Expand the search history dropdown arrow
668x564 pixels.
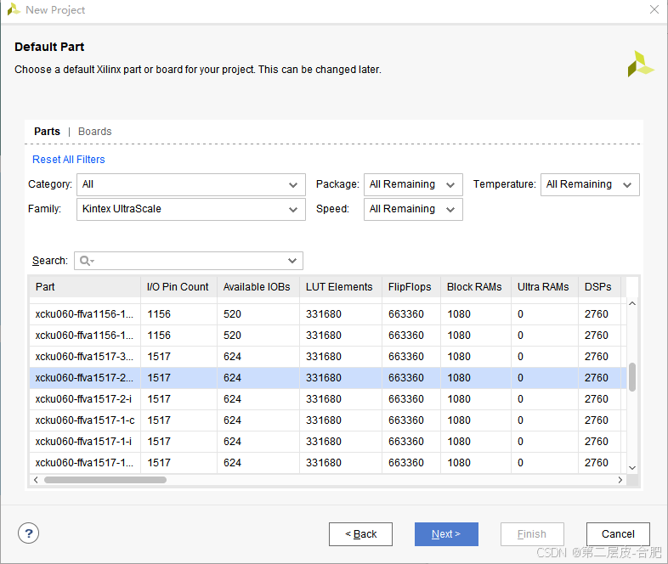[x=292, y=261]
